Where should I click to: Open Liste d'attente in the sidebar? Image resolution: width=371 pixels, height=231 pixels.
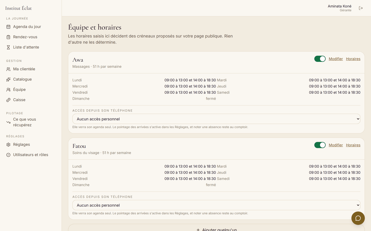(31, 47)
